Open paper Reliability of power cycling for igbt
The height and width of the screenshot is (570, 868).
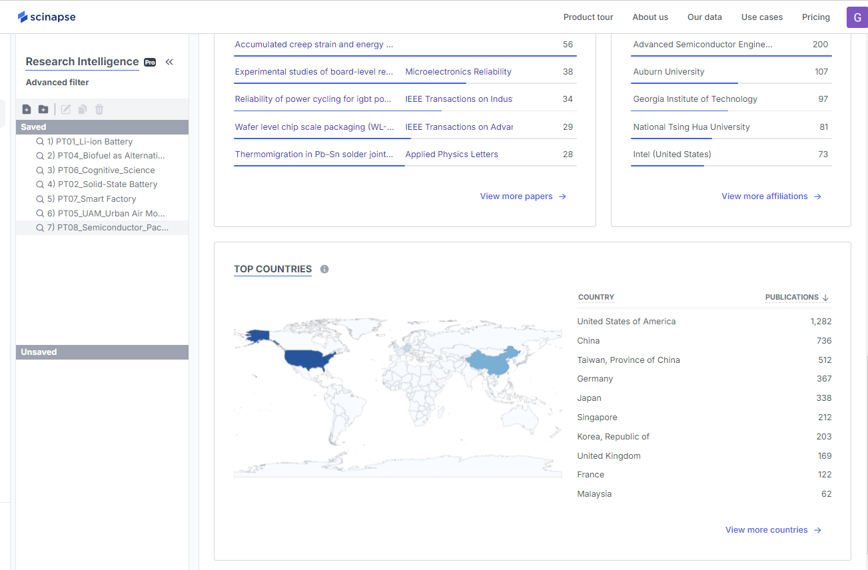pos(313,99)
